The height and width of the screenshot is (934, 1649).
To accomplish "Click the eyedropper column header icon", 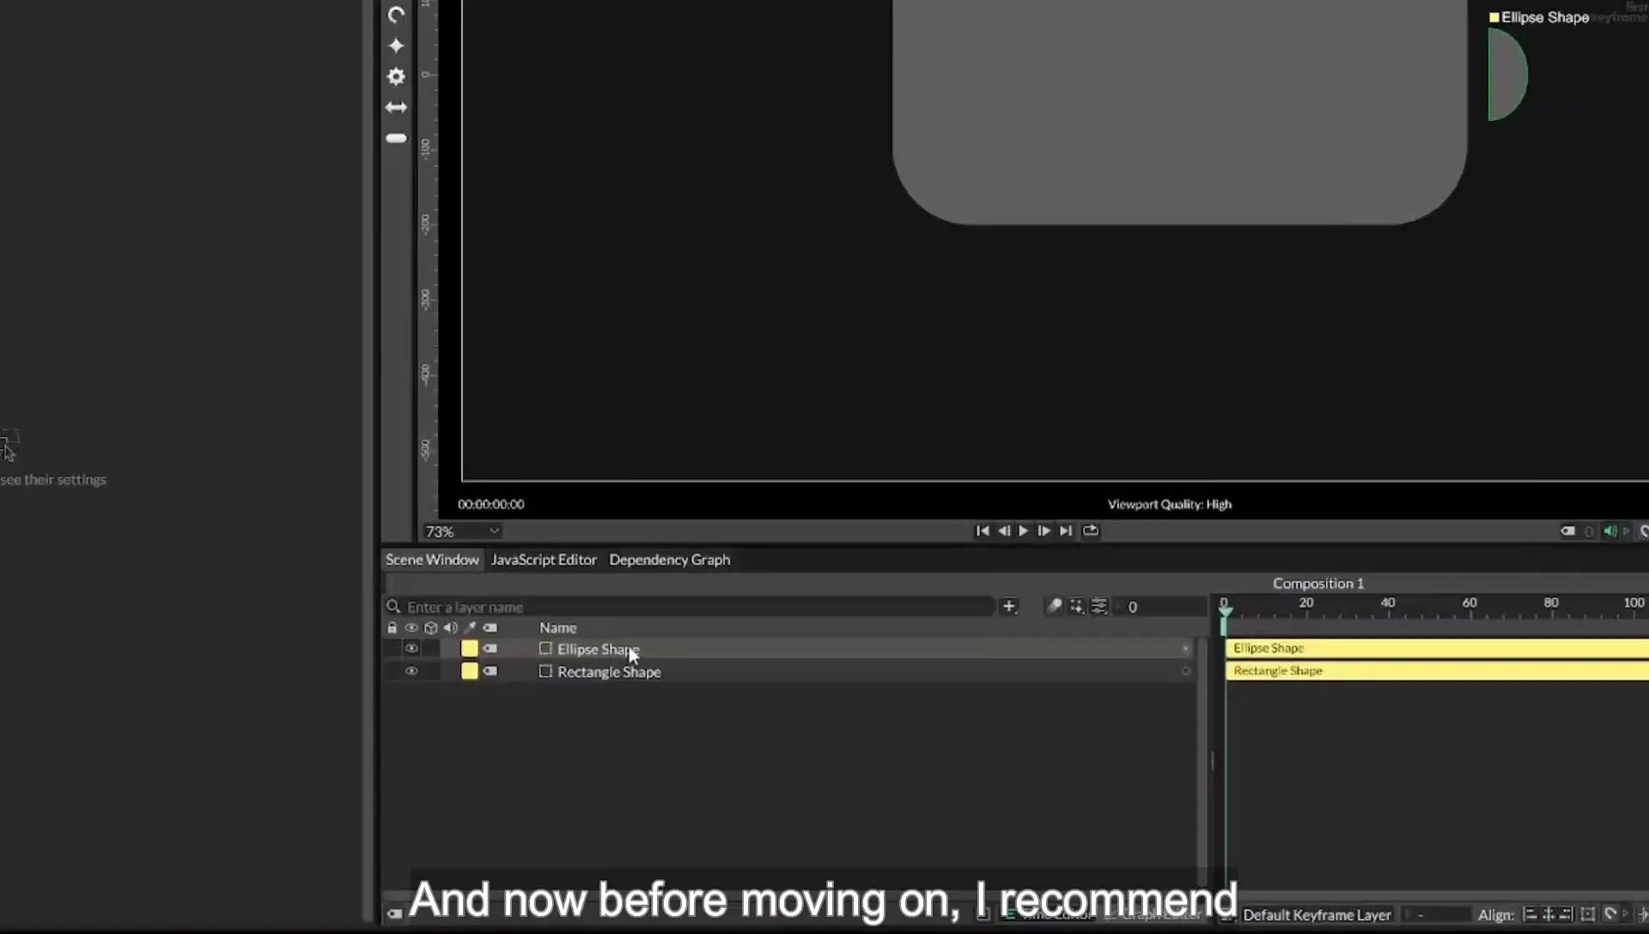I will pyautogui.click(x=470, y=628).
